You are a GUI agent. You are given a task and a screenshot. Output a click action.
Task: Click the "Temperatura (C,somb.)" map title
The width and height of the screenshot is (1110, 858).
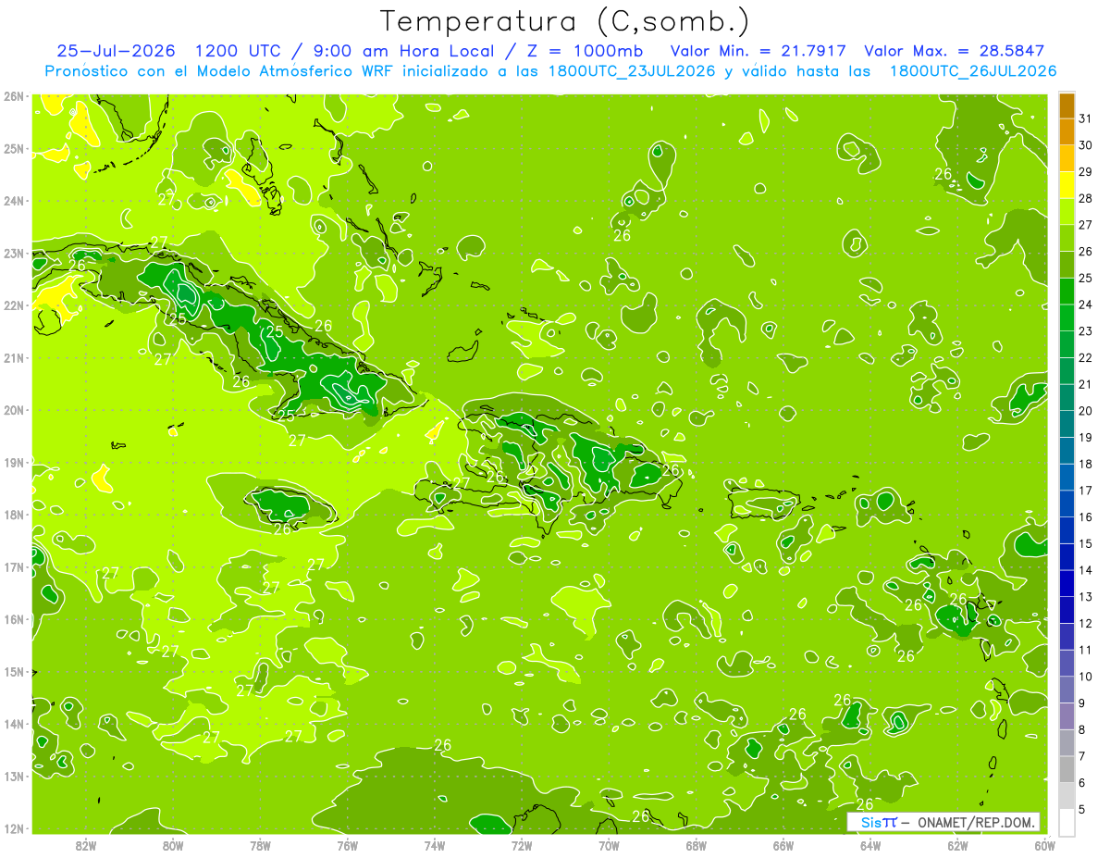coord(564,21)
